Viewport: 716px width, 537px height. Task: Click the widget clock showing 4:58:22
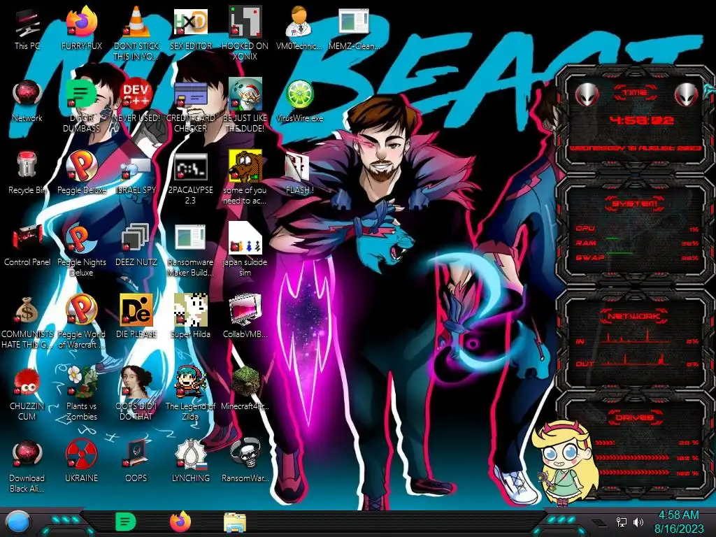pos(641,120)
